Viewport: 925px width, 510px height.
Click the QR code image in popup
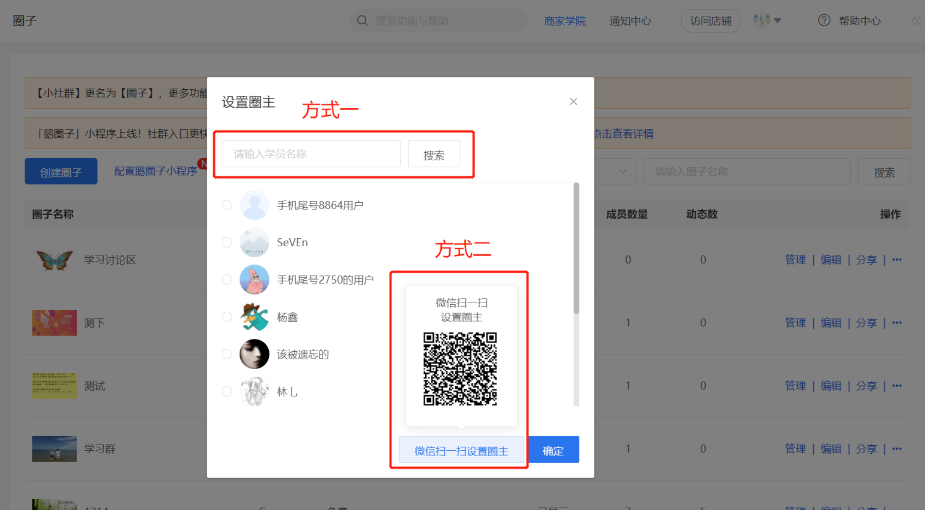point(460,369)
